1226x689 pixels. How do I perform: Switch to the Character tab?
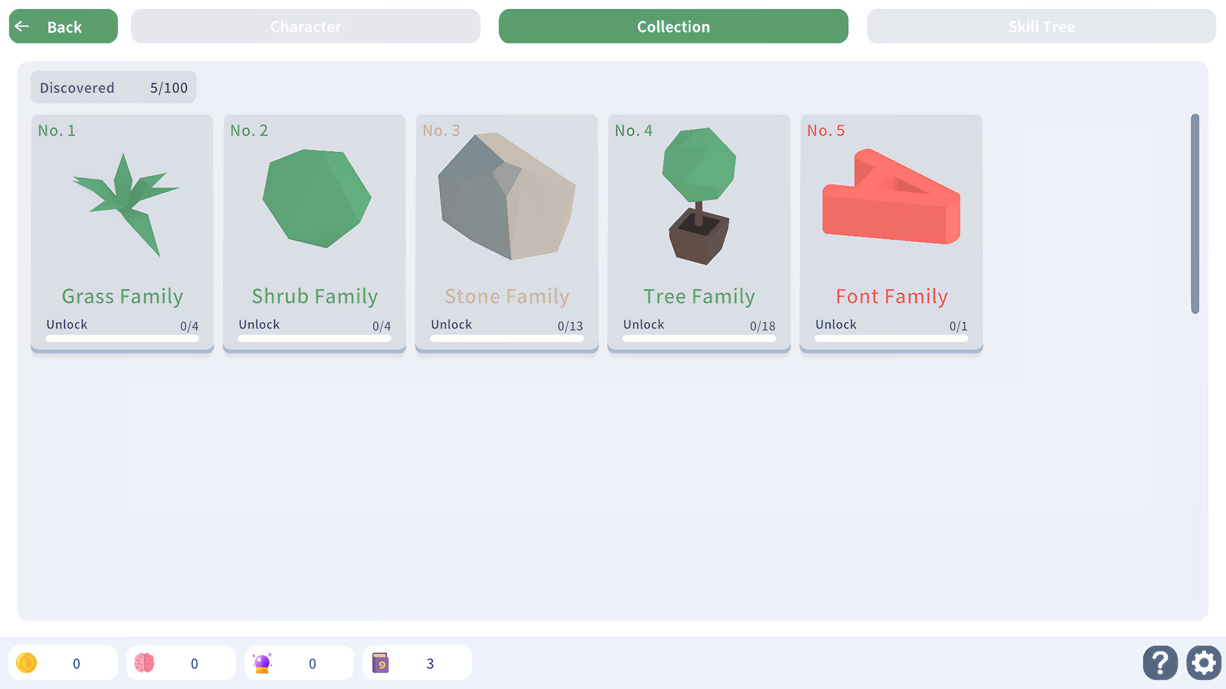tap(305, 26)
